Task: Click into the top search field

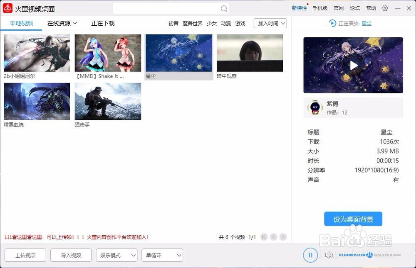Action: pos(171,8)
